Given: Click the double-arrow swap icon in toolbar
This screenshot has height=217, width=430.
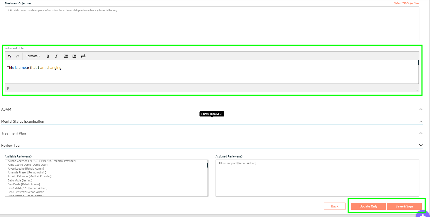Looking at the screenshot, I should (x=83, y=56).
